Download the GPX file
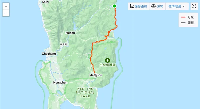The image size is (200, 109). (x=158, y=6)
